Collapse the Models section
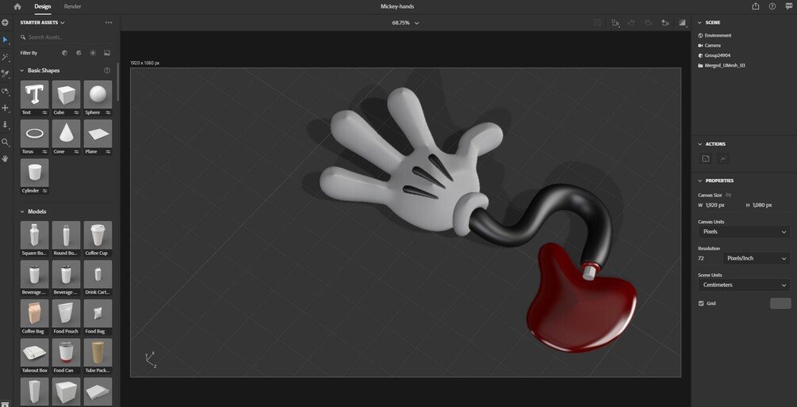This screenshot has width=797, height=407. point(22,211)
